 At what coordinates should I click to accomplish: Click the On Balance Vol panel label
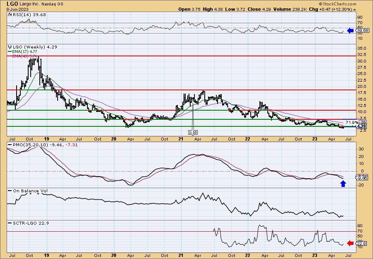[x=30, y=191]
